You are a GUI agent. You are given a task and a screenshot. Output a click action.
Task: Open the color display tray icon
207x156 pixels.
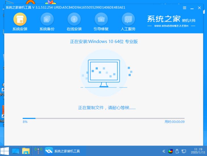coord(171,151)
